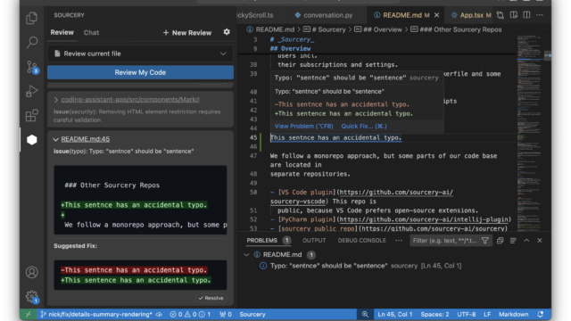The image size is (571, 321).
Task: Click the Review My Code button
Action: coord(140,72)
